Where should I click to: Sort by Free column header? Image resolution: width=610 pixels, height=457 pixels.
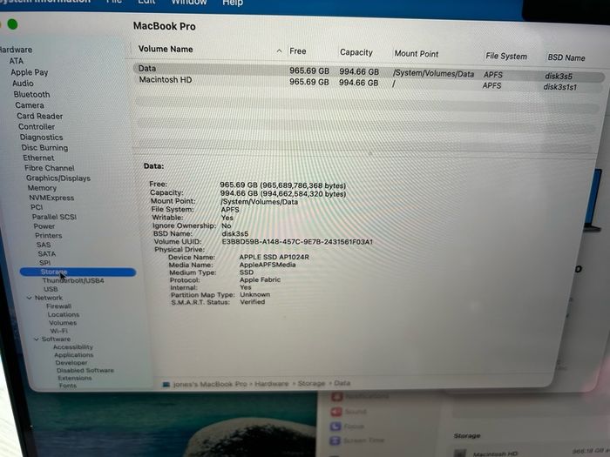tap(298, 51)
